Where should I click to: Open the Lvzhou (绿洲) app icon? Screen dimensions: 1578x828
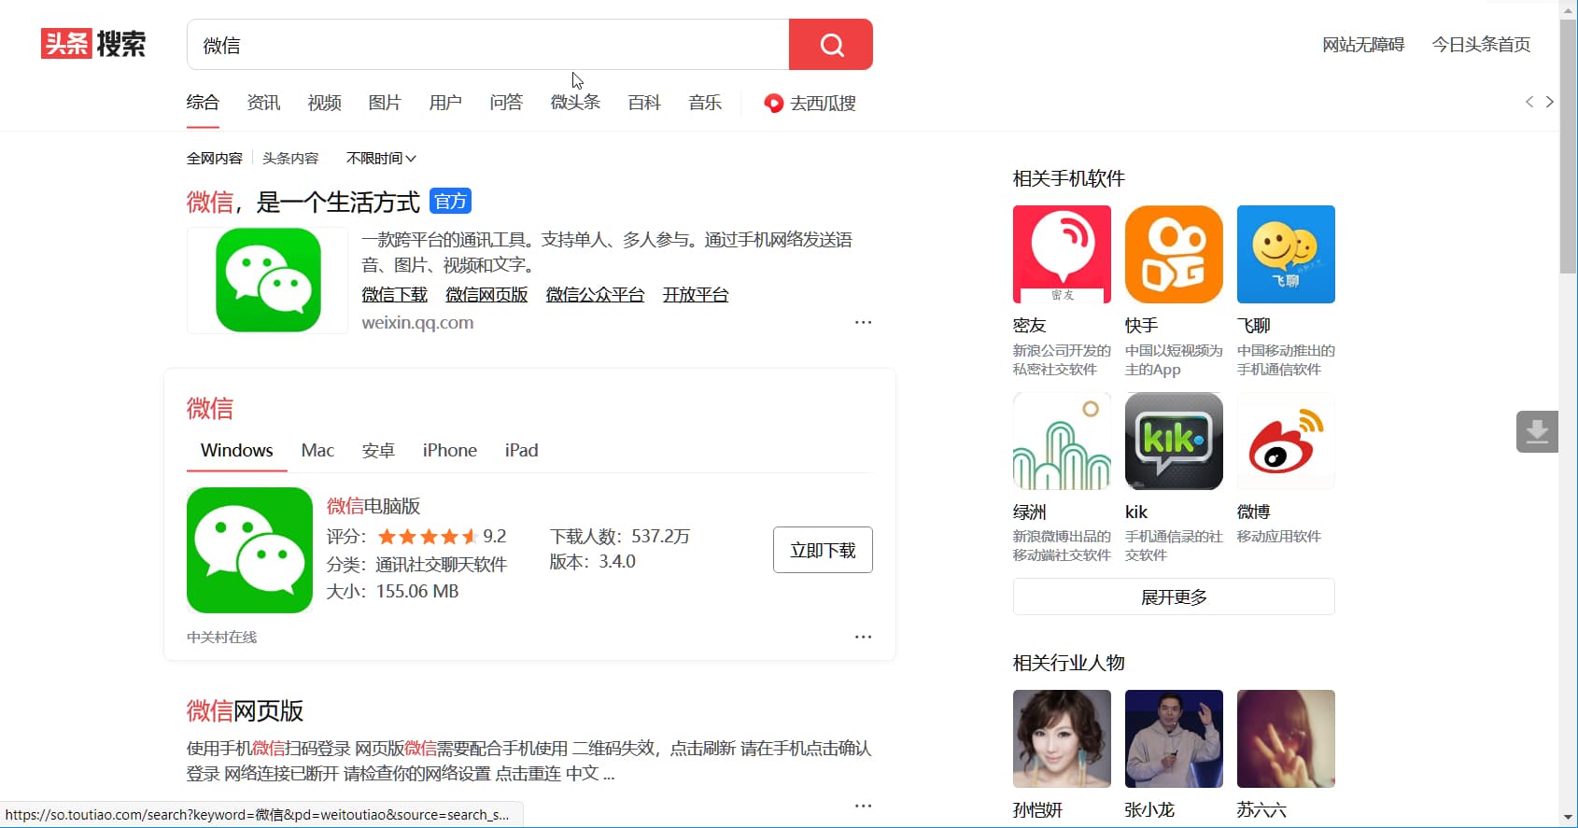(1062, 441)
